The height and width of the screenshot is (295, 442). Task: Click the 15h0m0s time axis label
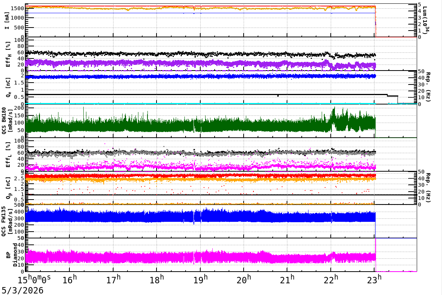[34, 279]
